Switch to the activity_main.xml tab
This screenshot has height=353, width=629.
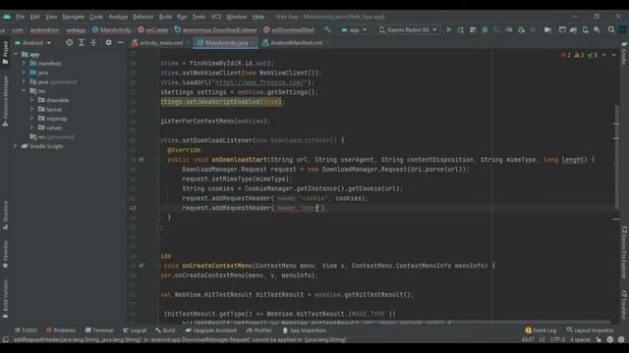160,43
